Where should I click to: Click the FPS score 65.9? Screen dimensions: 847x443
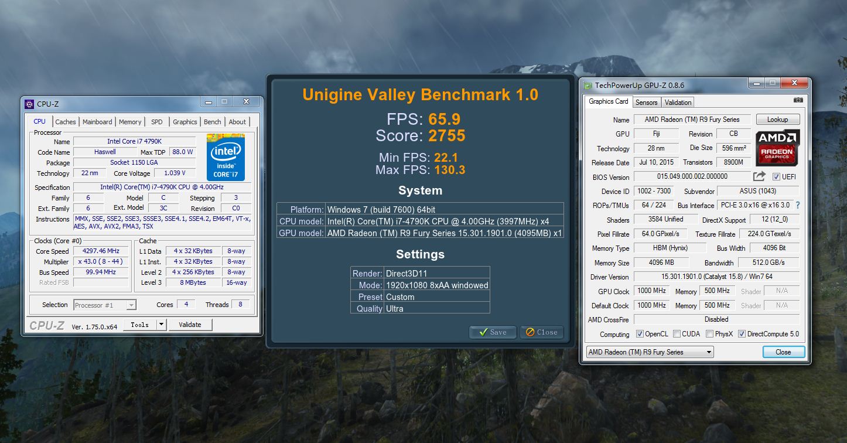coord(444,119)
